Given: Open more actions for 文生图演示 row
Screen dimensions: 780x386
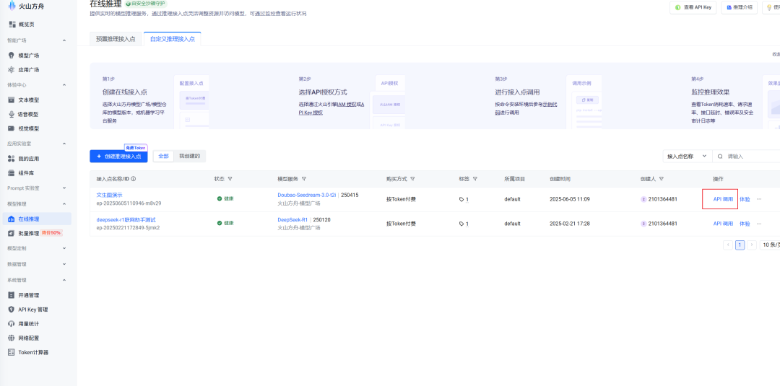Looking at the screenshot, I should point(759,199).
